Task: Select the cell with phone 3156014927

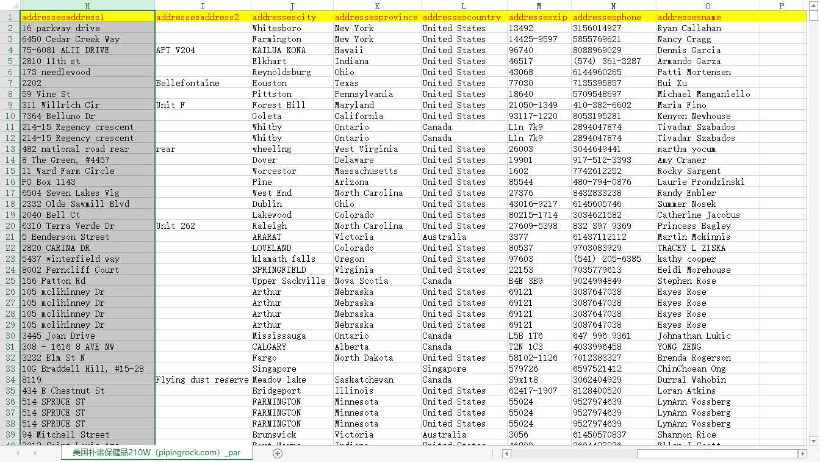Action: (613, 28)
